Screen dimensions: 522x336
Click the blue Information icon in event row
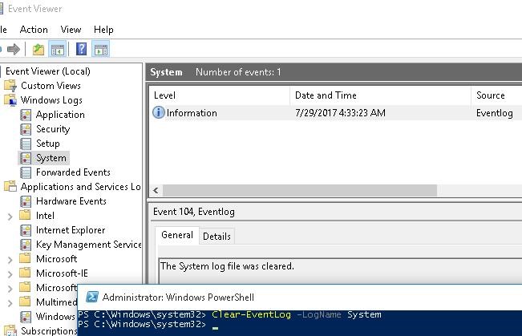point(158,113)
